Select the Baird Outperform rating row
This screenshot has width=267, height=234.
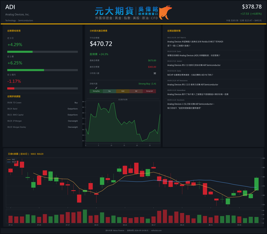pos(43,108)
